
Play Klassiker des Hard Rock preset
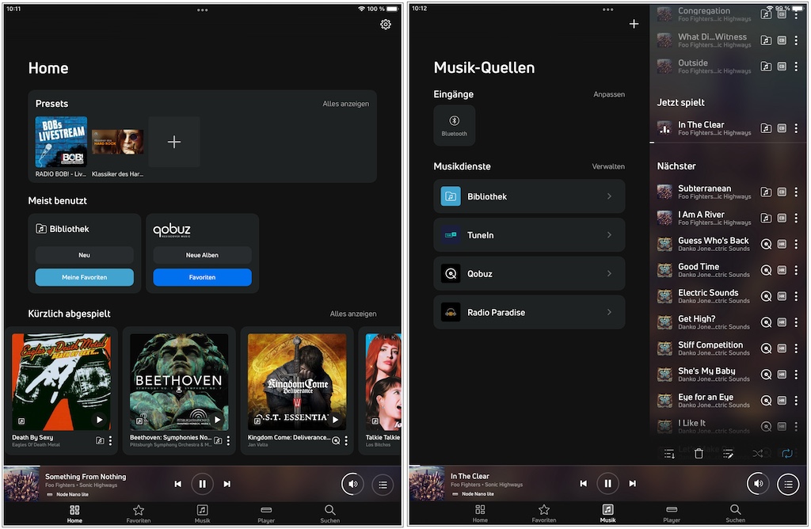click(x=117, y=142)
